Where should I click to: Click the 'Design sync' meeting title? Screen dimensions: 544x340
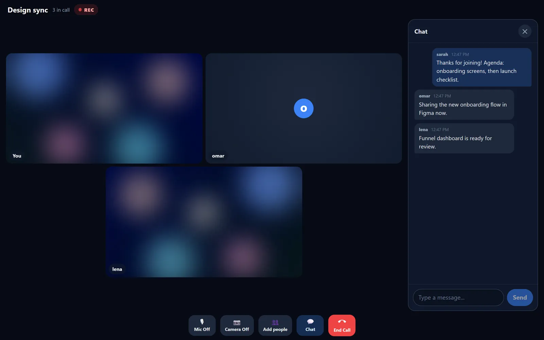pos(28,10)
